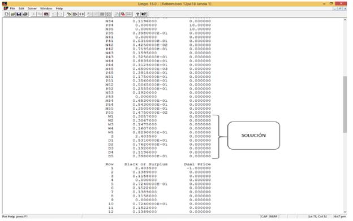Click value 0.1595000 in the N43 row
This screenshot has height=221, width=353.
pyautogui.click(x=144, y=53)
